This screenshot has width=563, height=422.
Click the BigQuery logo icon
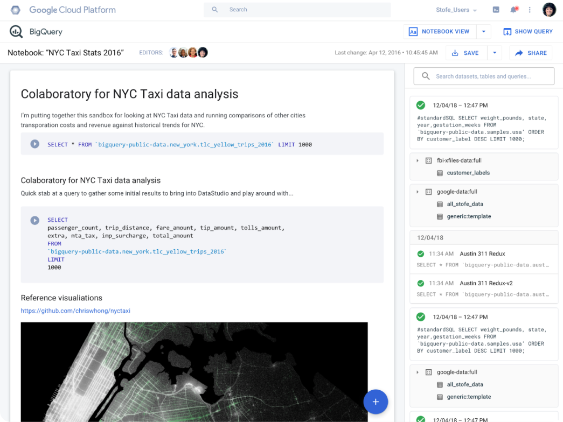click(x=16, y=32)
